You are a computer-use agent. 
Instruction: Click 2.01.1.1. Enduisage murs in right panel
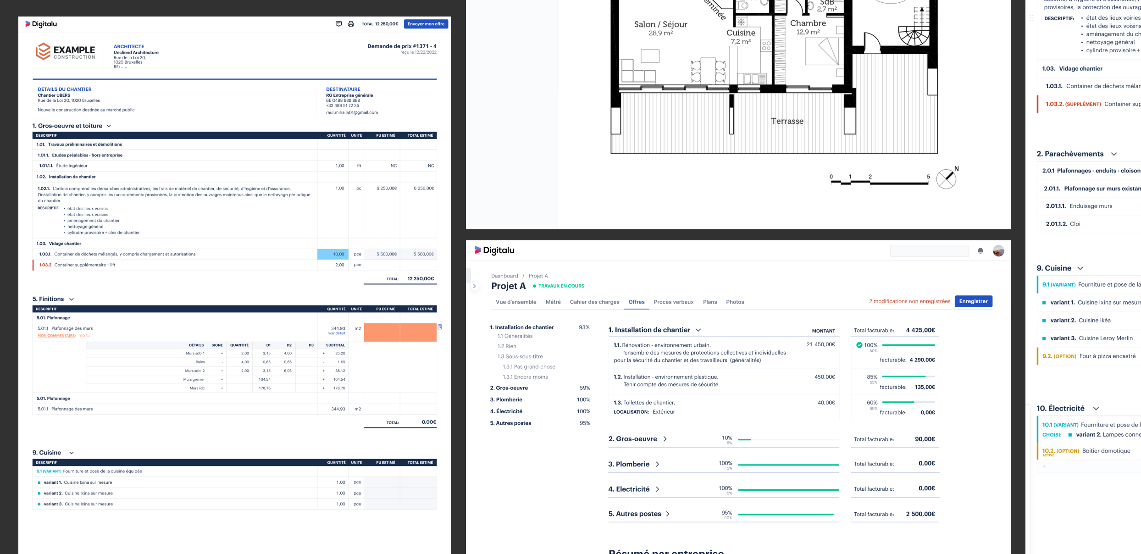coord(1079,206)
